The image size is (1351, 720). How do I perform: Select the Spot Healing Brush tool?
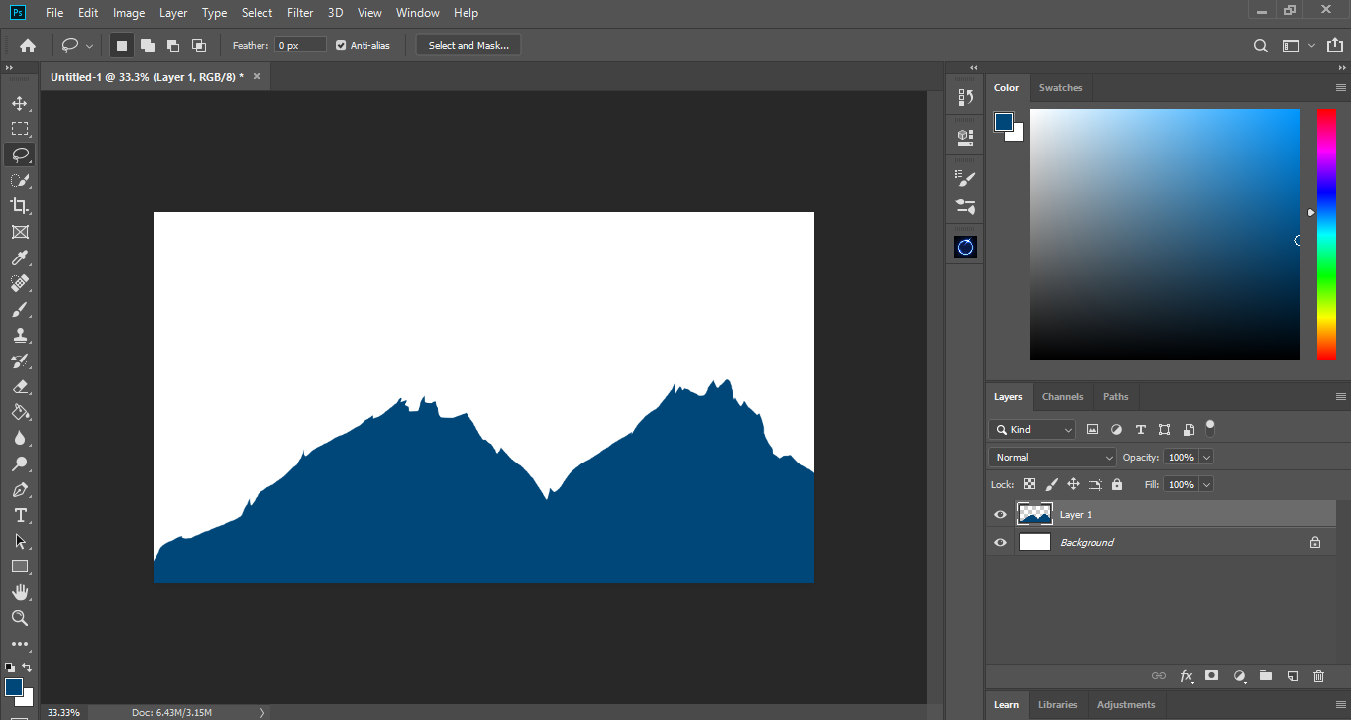[x=20, y=283]
